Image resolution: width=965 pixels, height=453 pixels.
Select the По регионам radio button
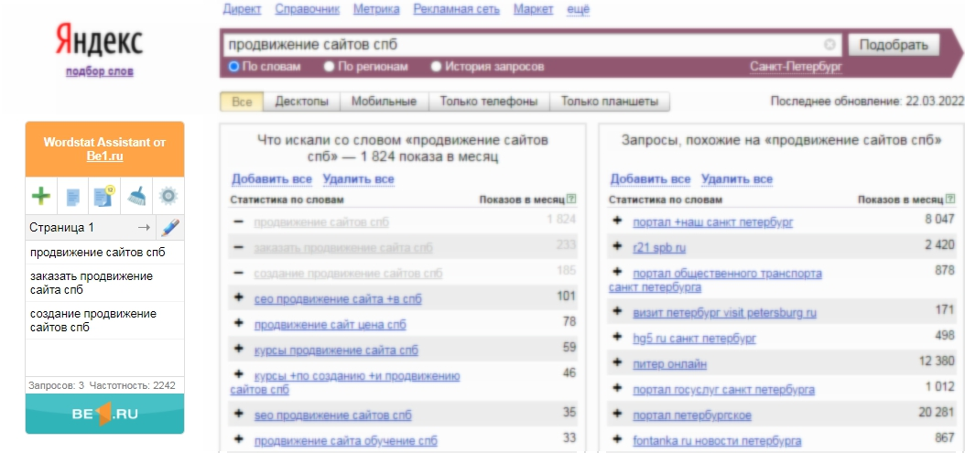330,67
